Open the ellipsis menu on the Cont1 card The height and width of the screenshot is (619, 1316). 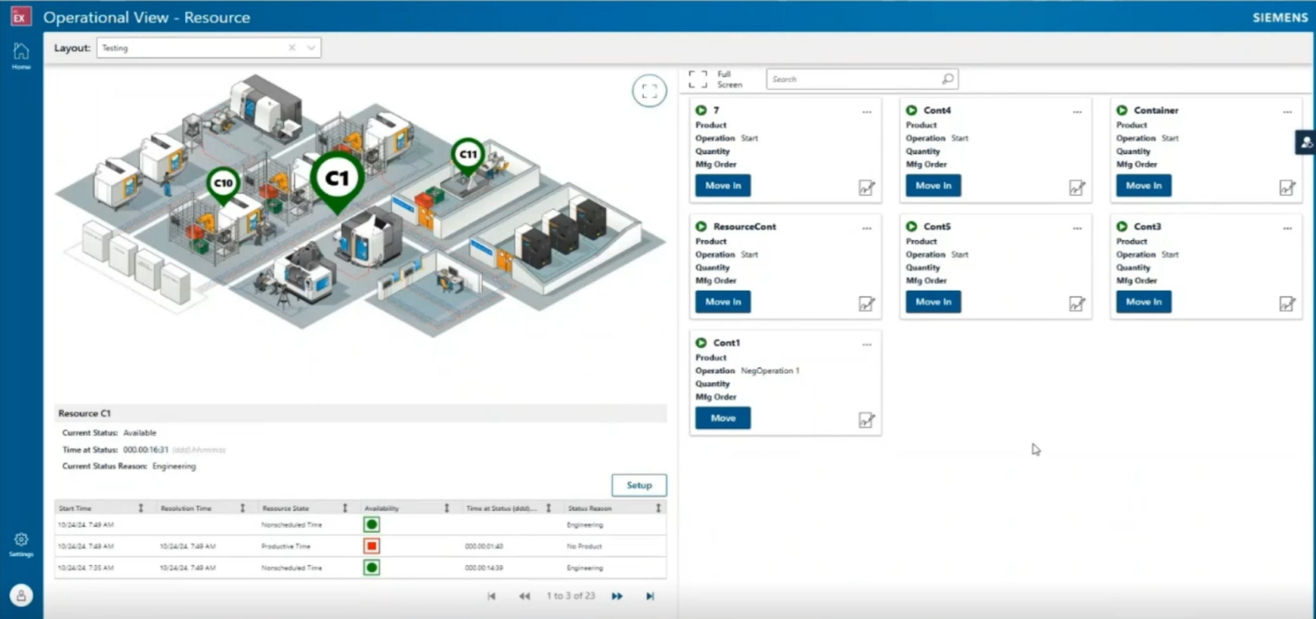(x=867, y=344)
